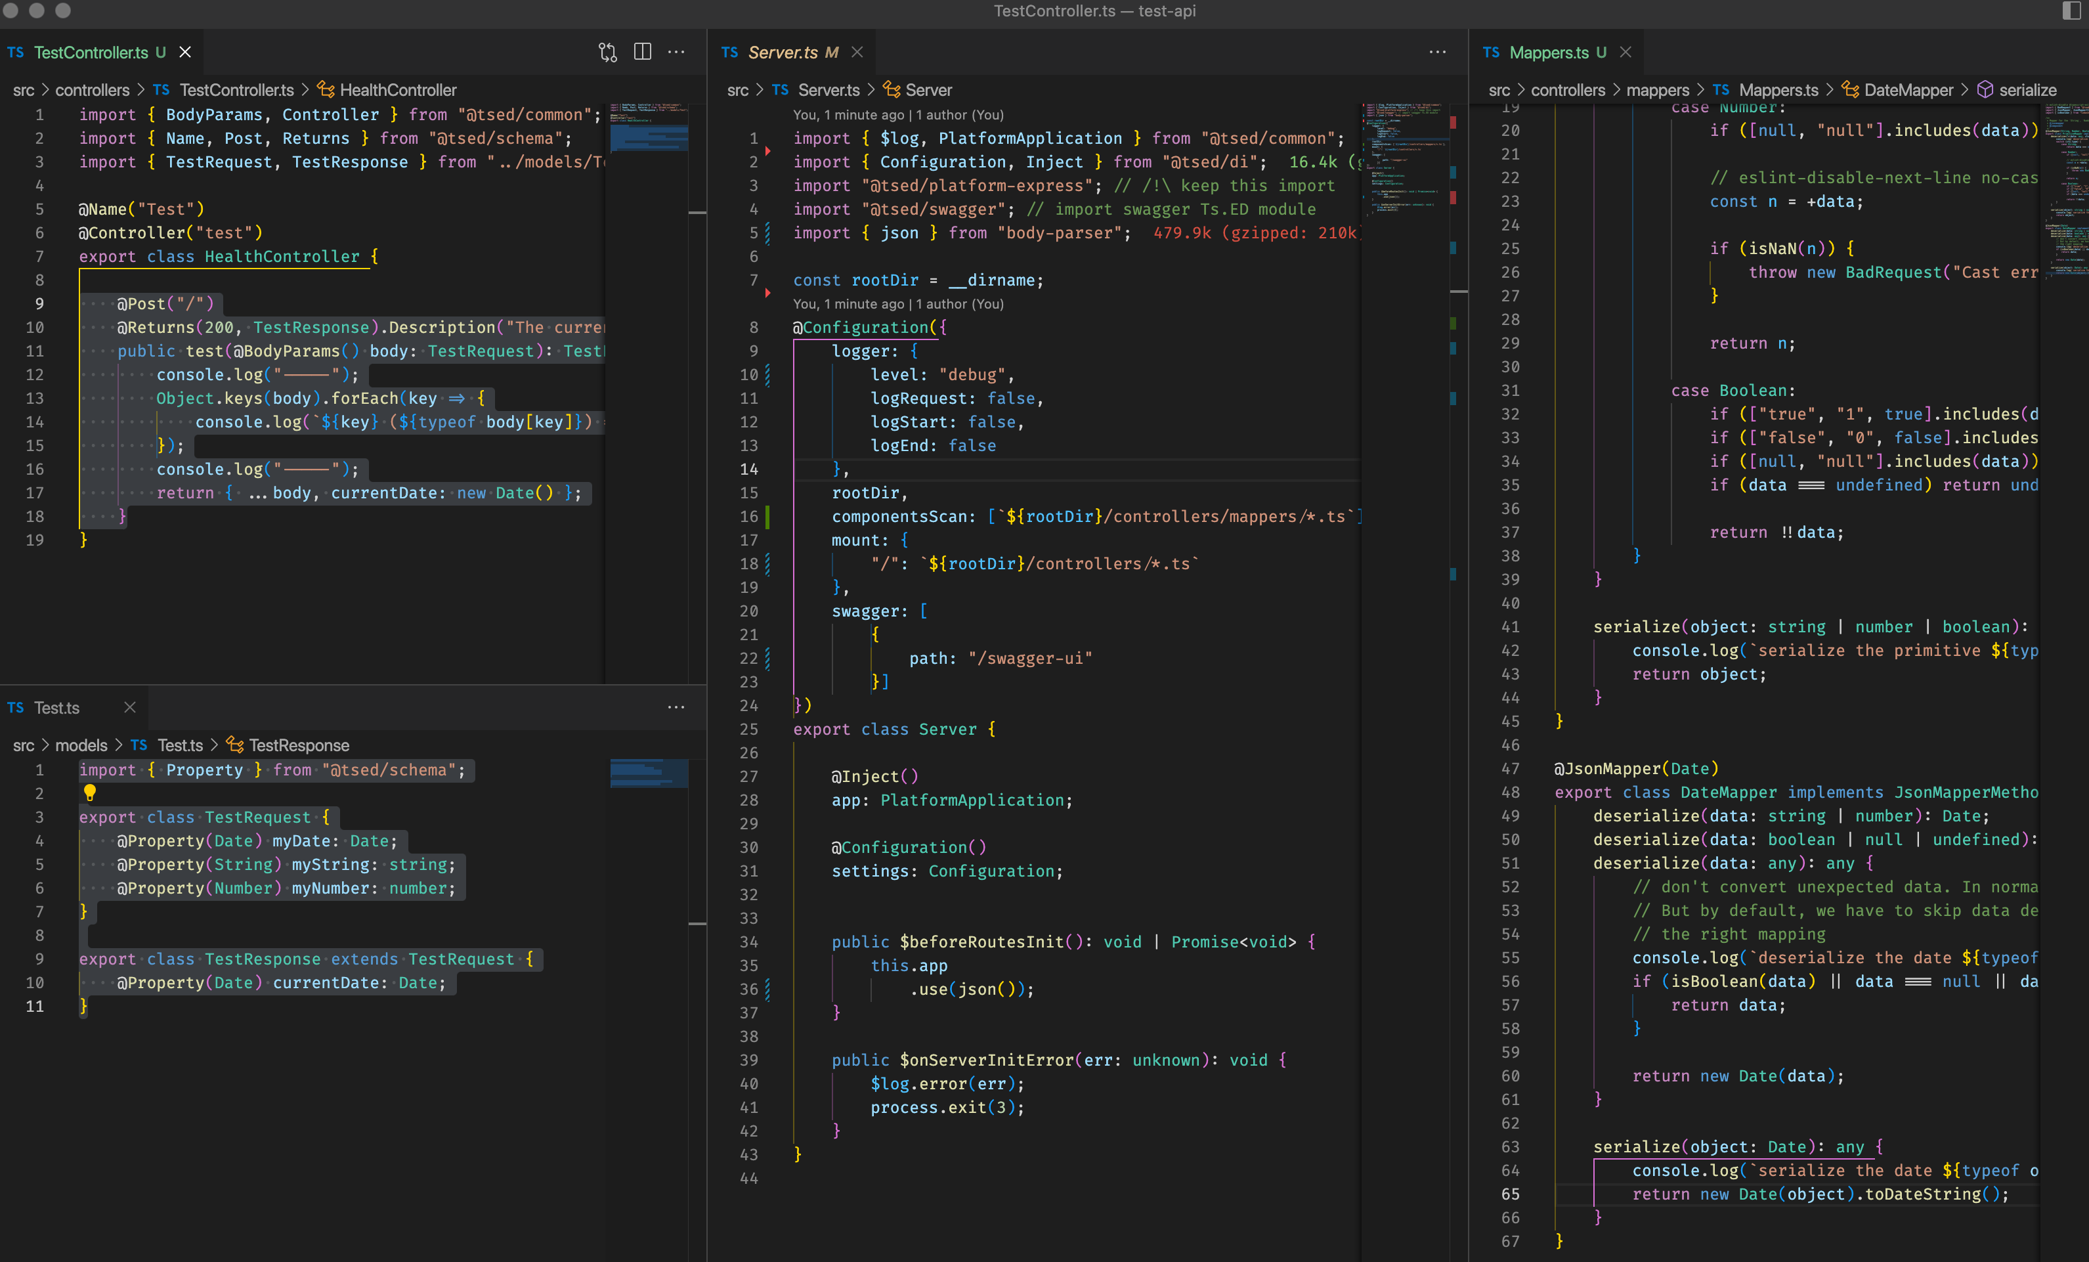Click the class icon before TestResponse breadcrumb
This screenshot has width=2089, height=1262.
(235, 745)
